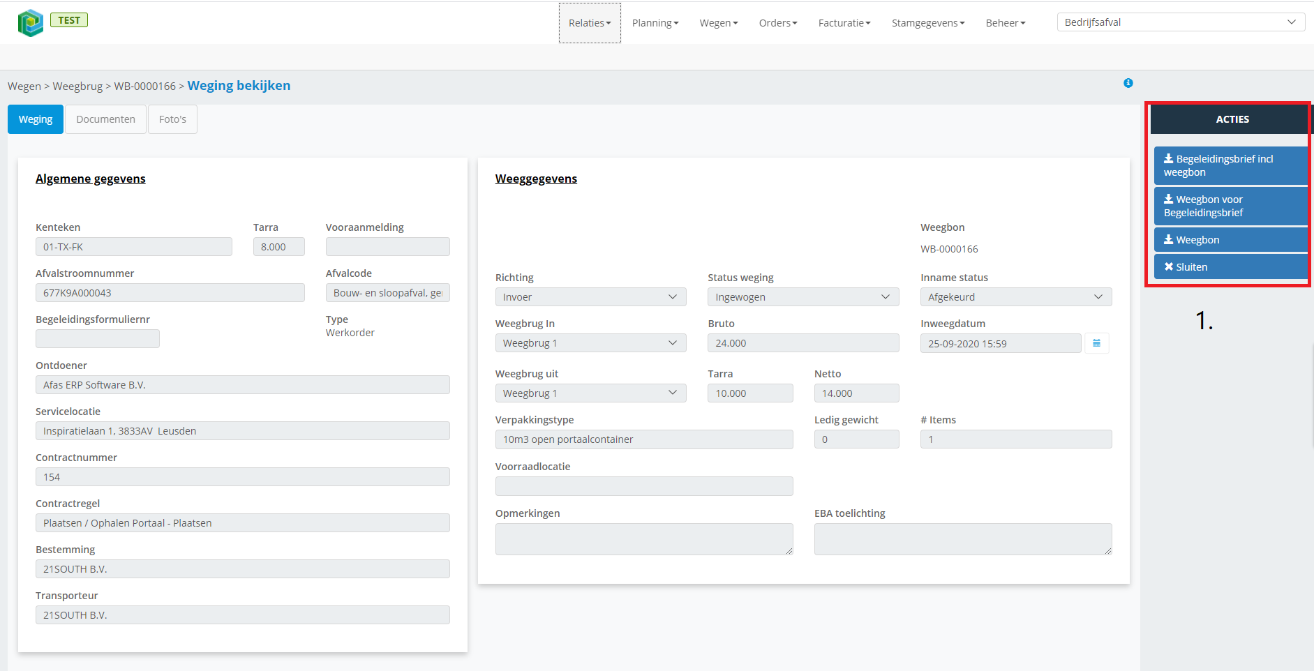Click the Ledig gewicht field
Image resolution: width=1314 pixels, height=671 pixels.
(x=857, y=439)
